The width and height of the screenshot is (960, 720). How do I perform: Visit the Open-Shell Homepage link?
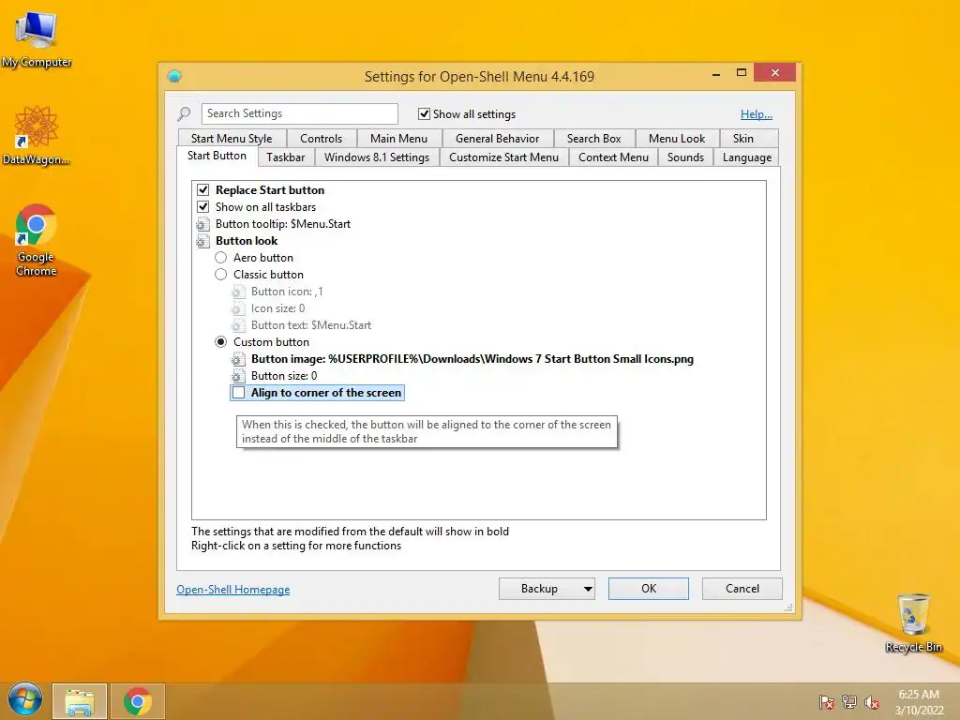[x=233, y=590]
